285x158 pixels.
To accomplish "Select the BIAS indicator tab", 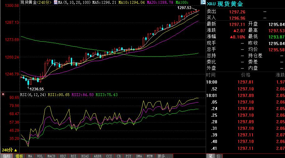I will click(x=85, y=156).
